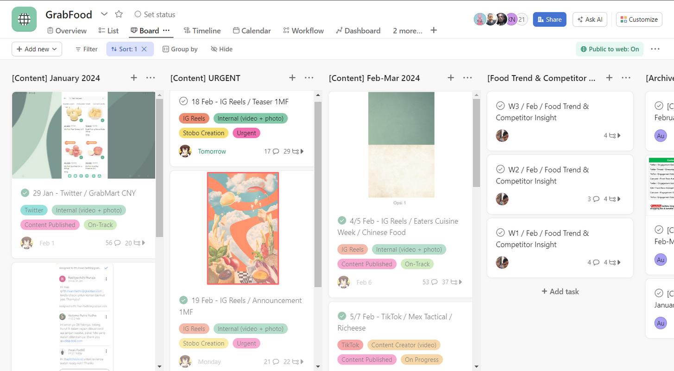Image resolution: width=674 pixels, height=371 pixels.
Task: Mark 18 Feb IG Reels Teaser complete
Action: pos(183,101)
